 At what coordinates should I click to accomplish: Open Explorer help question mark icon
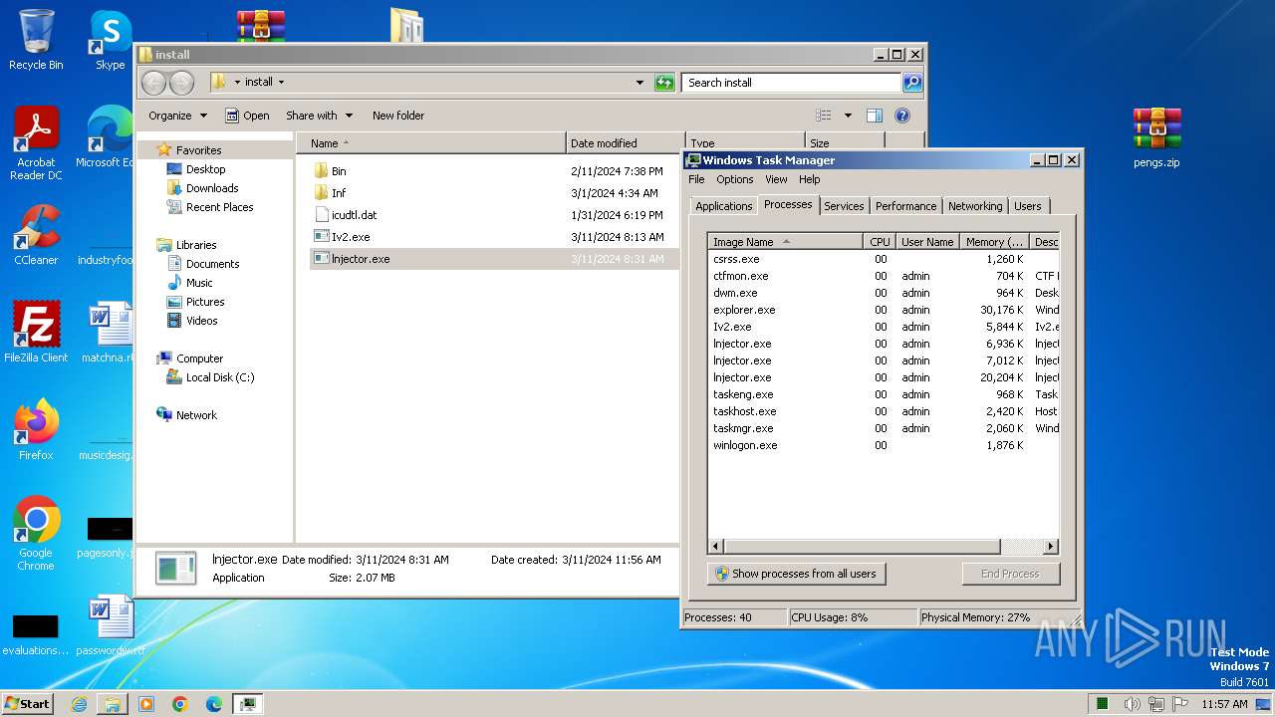point(902,116)
